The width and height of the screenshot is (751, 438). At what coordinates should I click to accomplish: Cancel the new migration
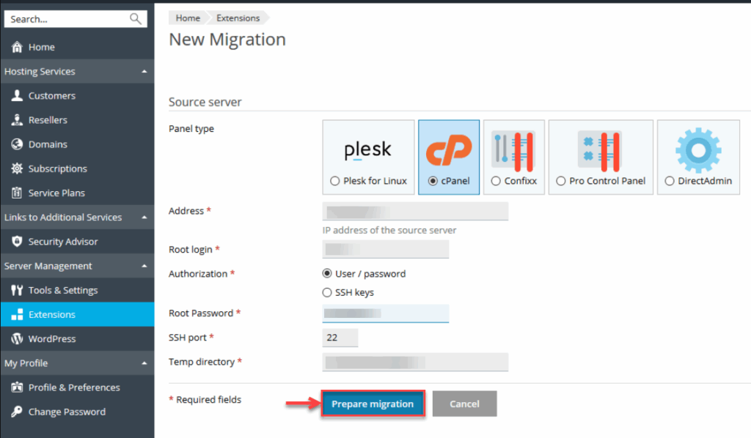[x=464, y=403]
